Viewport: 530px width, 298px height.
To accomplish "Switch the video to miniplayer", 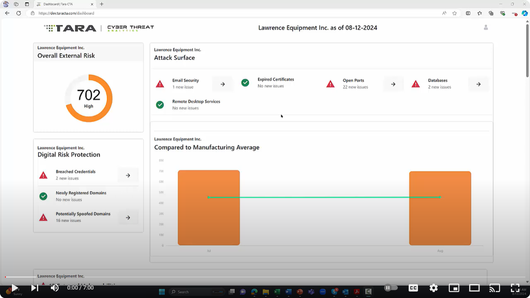I will point(454,288).
